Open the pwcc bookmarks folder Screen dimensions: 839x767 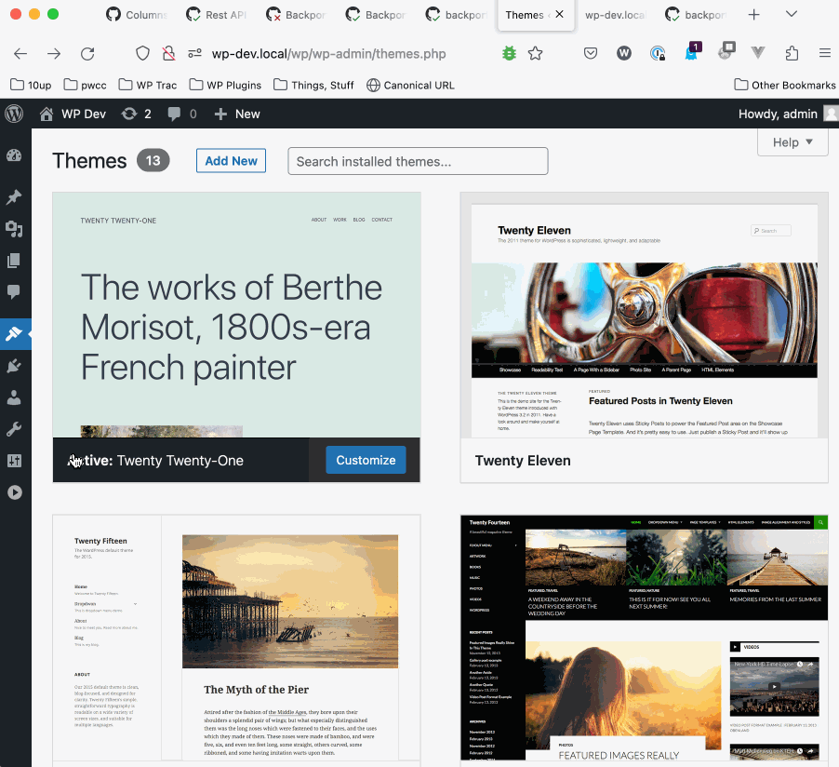point(85,85)
